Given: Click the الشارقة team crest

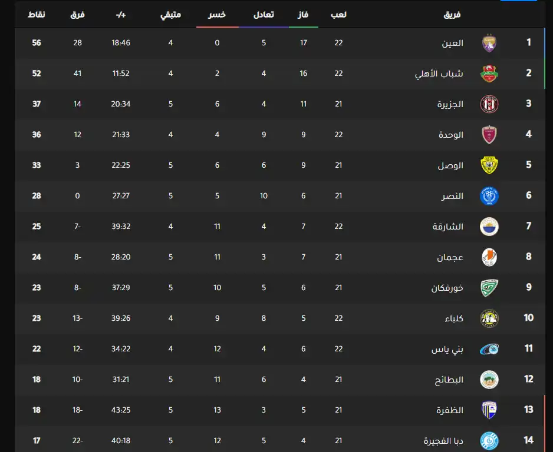Looking at the screenshot, I should [x=489, y=227].
